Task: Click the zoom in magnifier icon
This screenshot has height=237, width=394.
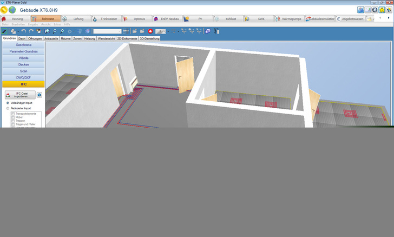Action: [x=55, y=31]
